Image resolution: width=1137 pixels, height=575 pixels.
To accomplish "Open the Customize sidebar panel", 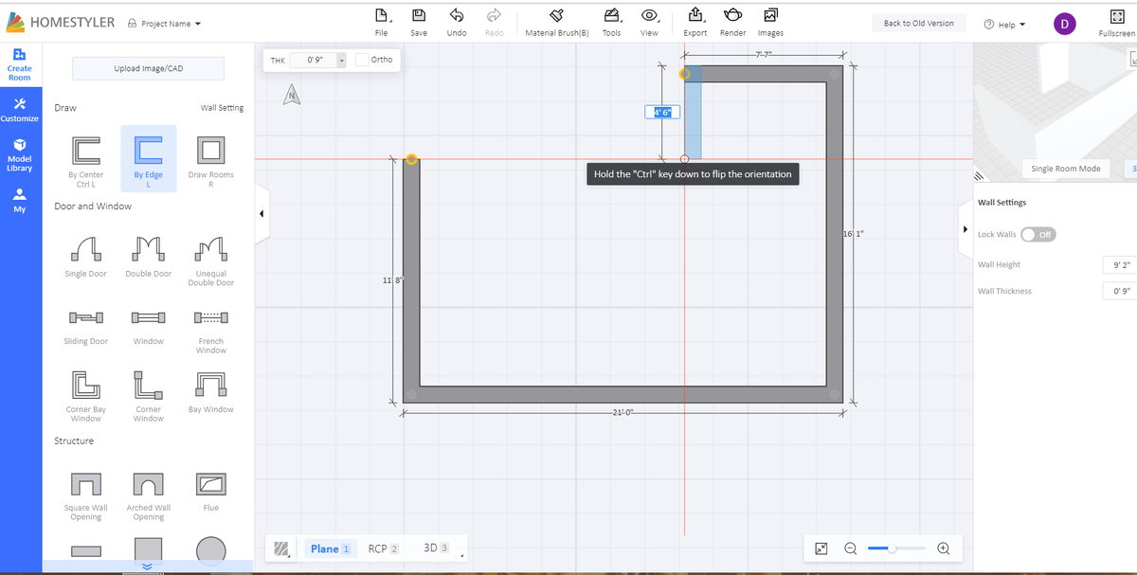I will pyautogui.click(x=20, y=110).
